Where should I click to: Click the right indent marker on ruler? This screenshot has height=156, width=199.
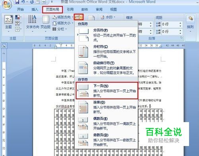point(161,46)
